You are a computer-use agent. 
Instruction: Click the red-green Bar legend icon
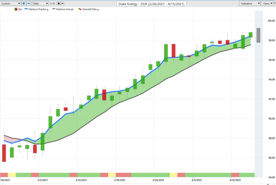[x=16, y=9]
